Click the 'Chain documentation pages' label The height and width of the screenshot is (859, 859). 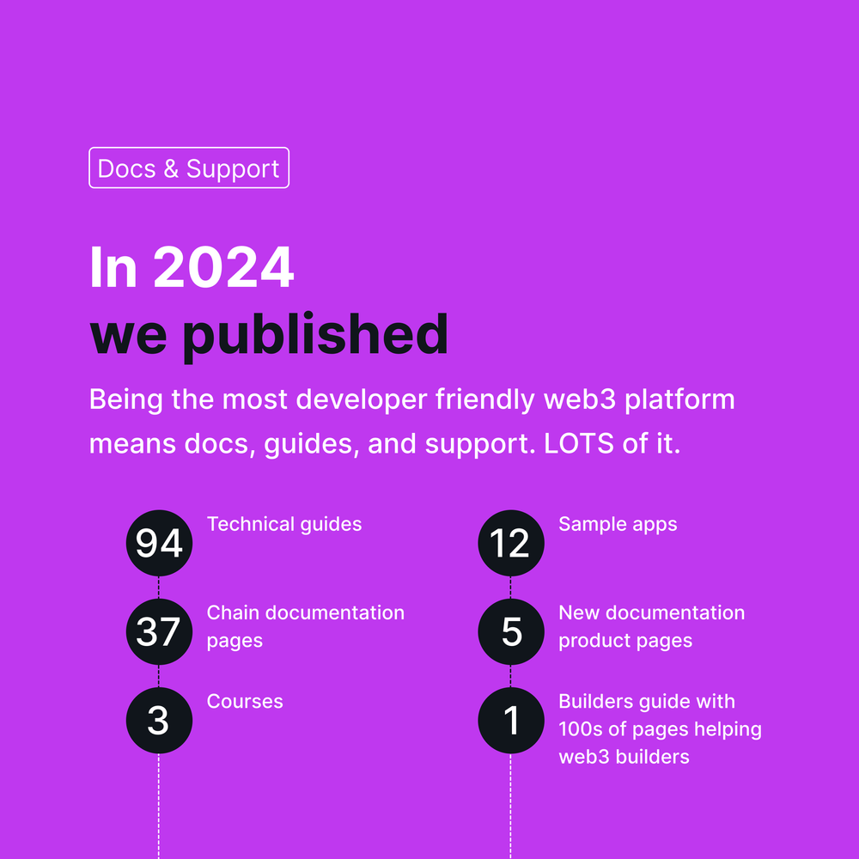point(306,626)
